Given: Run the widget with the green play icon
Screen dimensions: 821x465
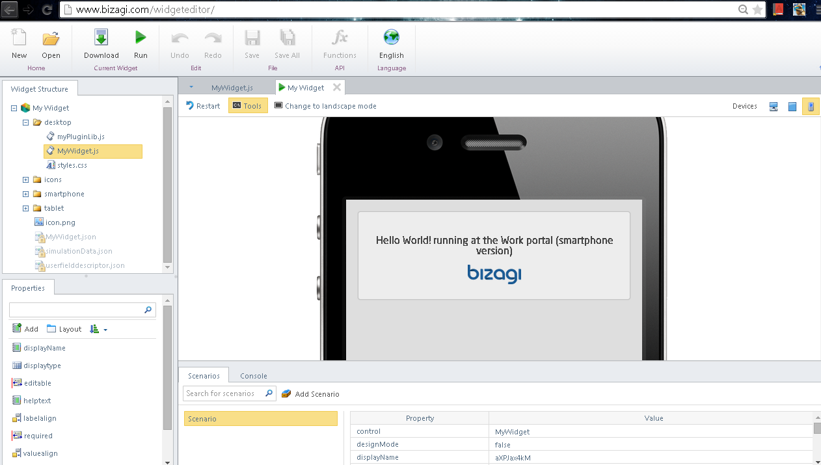Looking at the screenshot, I should pos(141,38).
